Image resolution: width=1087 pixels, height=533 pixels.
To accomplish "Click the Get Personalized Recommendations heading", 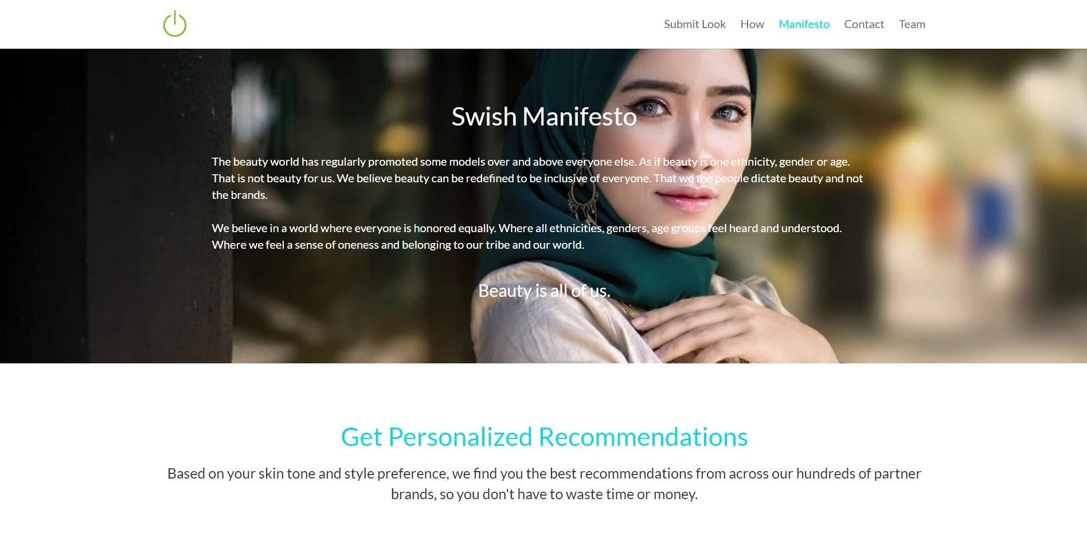I will (544, 437).
